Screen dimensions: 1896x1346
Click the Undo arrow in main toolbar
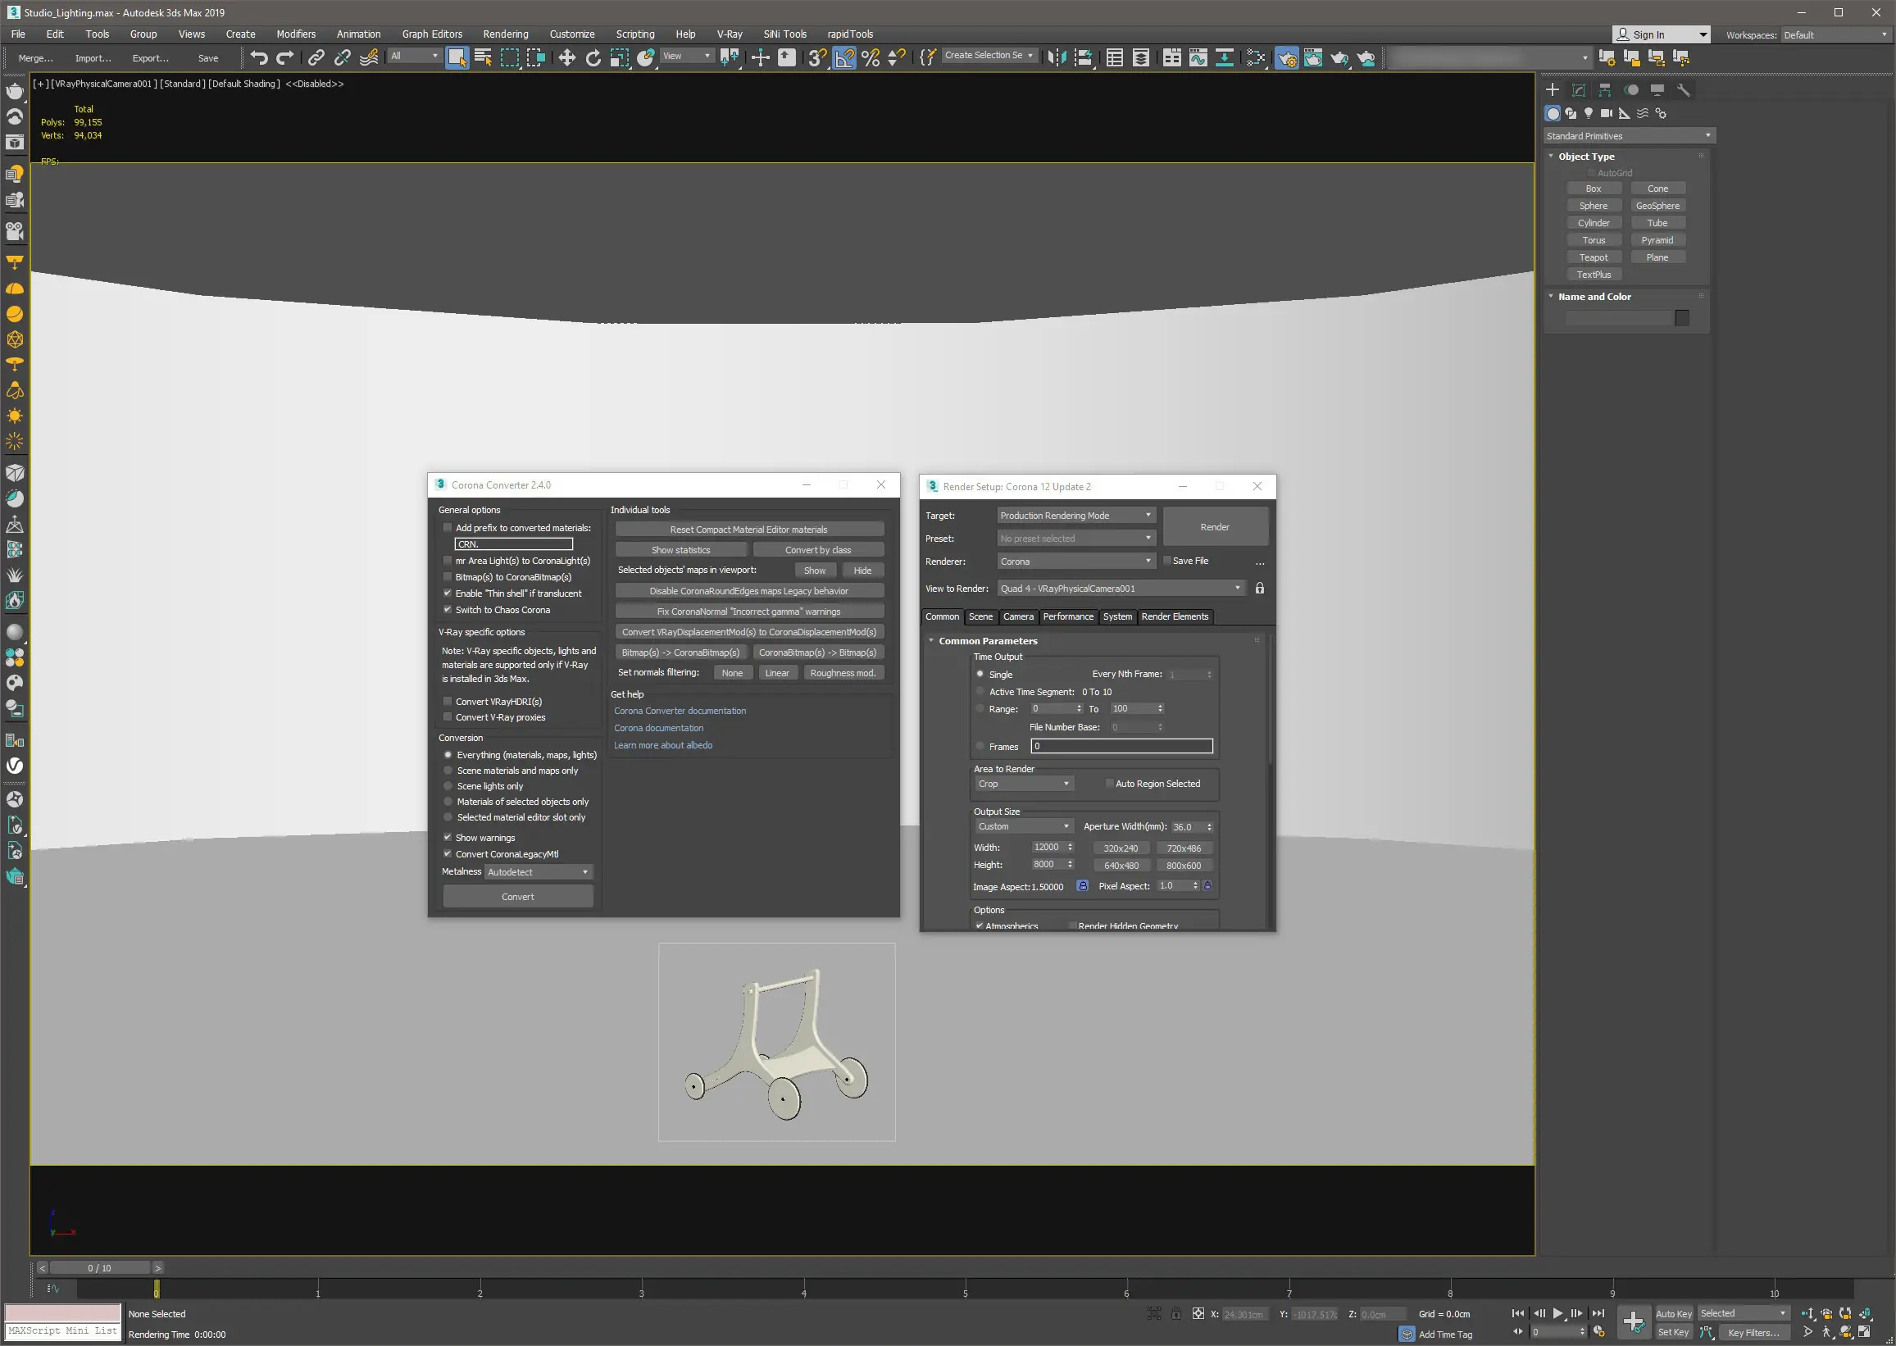[258, 57]
